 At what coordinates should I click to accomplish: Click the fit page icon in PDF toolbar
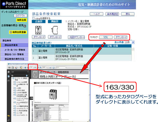tap(54, 68)
